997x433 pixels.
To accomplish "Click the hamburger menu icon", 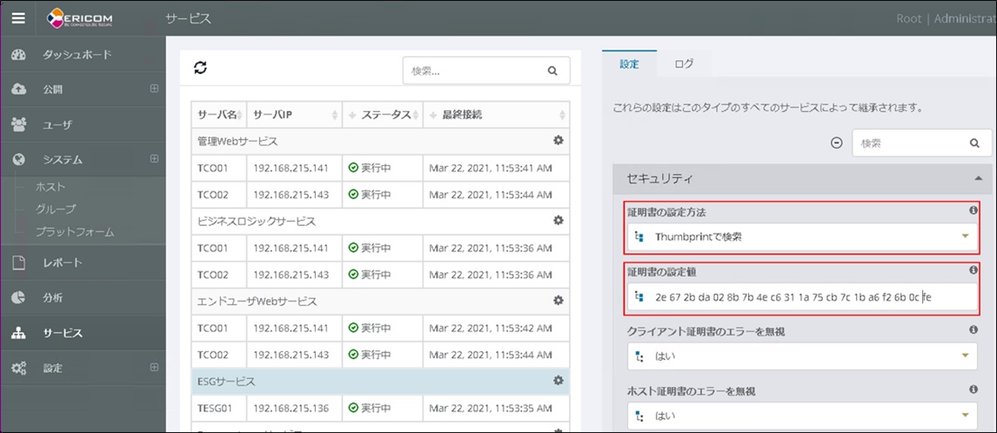I will tap(18, 18).
